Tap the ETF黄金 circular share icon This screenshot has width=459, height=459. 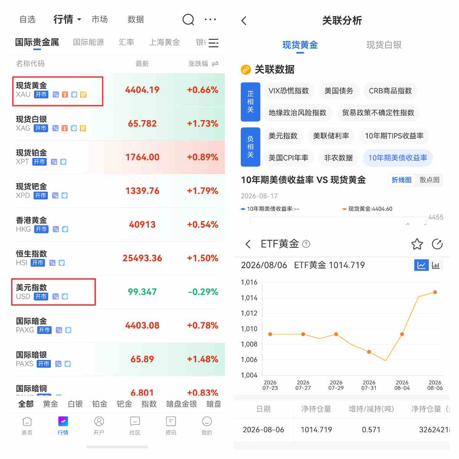pos(437,244)
